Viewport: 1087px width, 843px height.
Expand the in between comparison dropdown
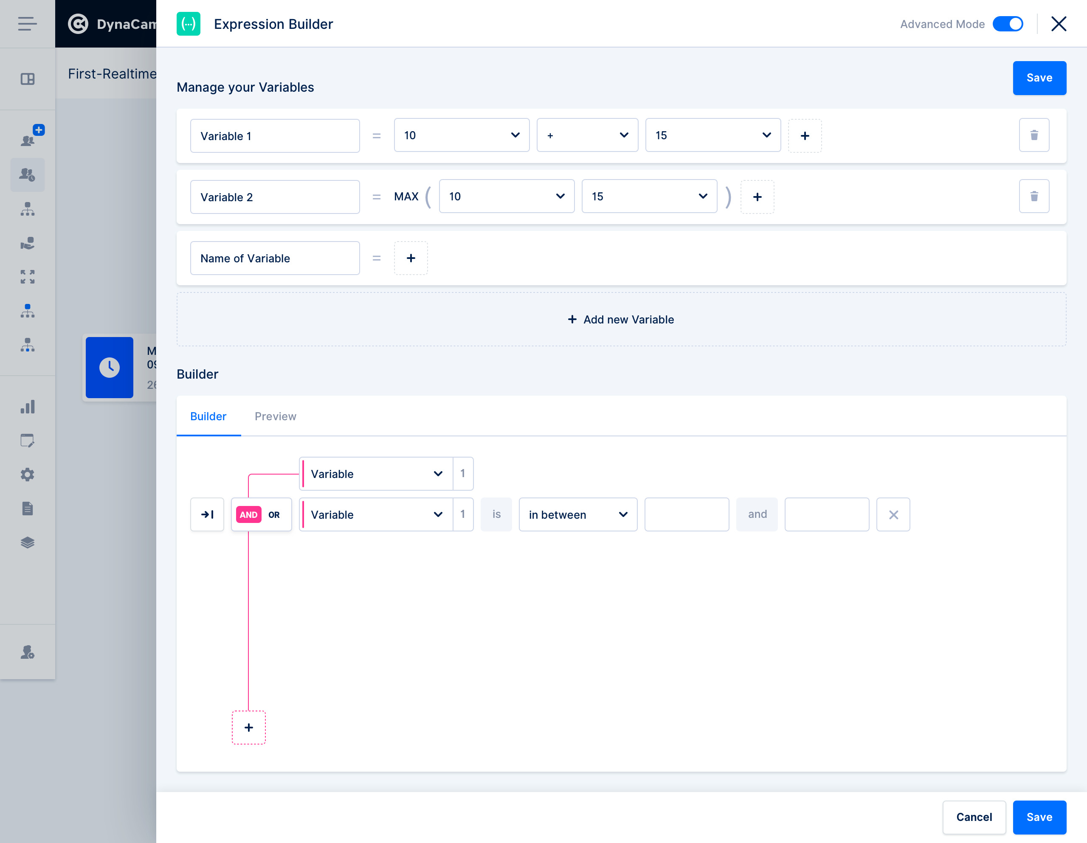[577, 514]
